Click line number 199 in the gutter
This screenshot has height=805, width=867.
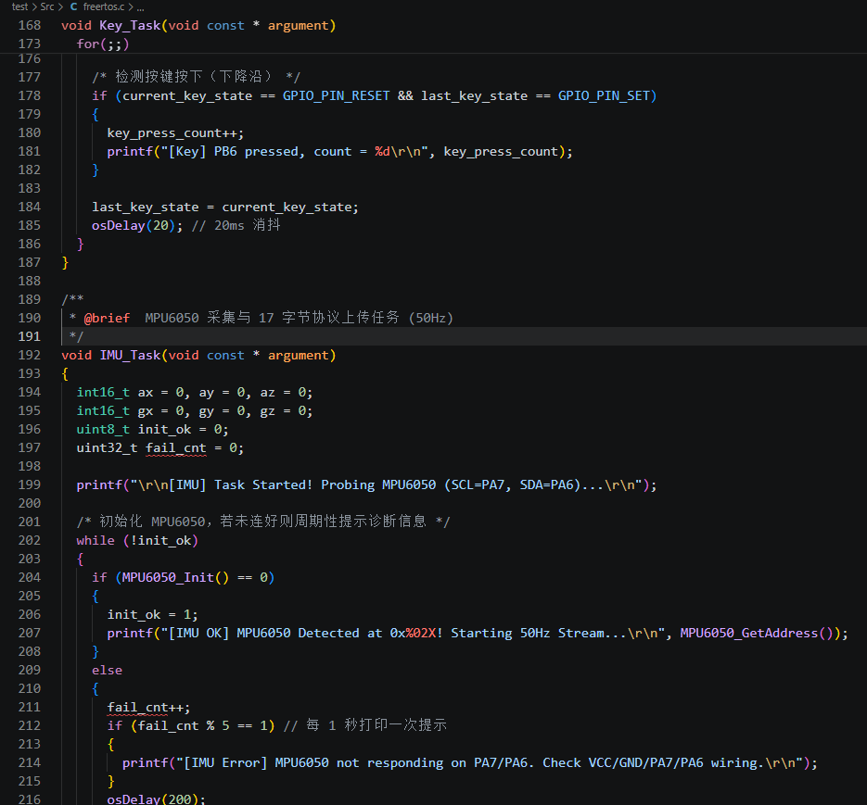click(x=30, y=484)
